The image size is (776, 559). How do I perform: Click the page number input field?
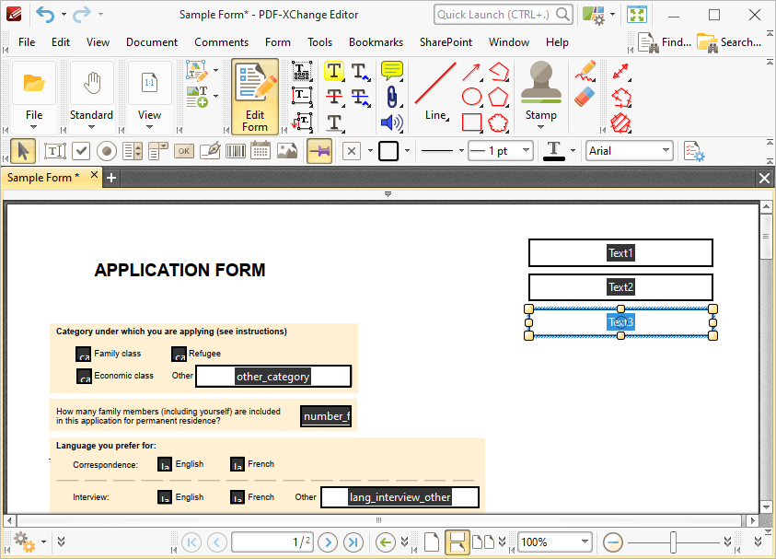(x=272, y=542)
